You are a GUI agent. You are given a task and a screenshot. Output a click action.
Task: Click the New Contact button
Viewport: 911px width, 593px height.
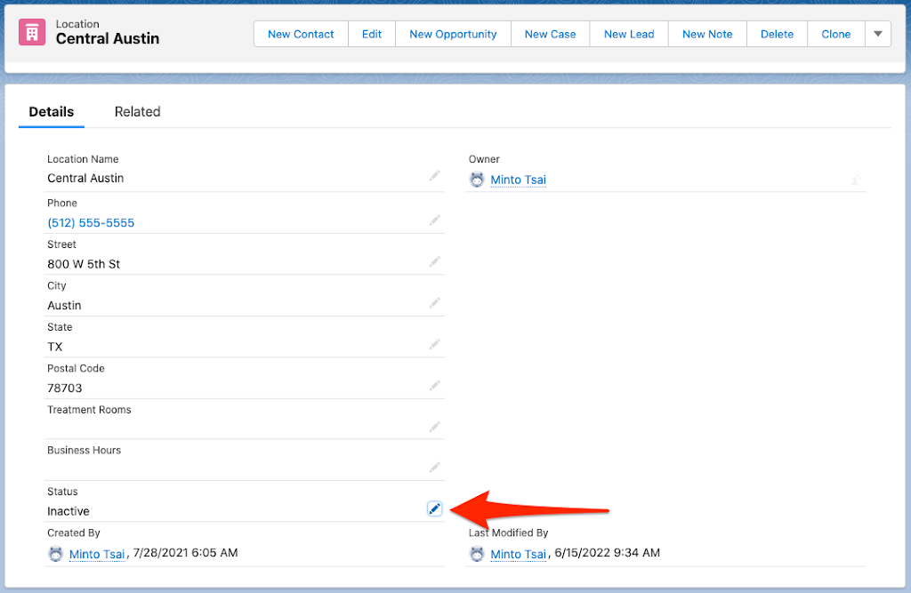click(301, 34)
